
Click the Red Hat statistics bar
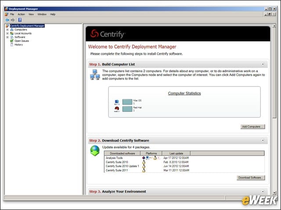127,109
